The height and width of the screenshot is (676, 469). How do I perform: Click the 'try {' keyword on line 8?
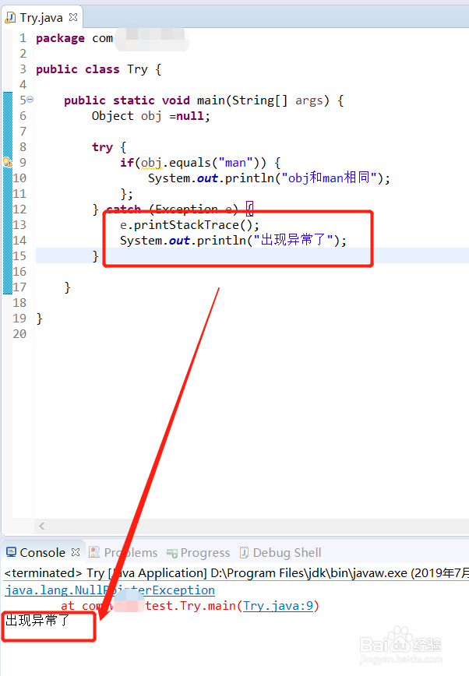click(x=109, y=147)
